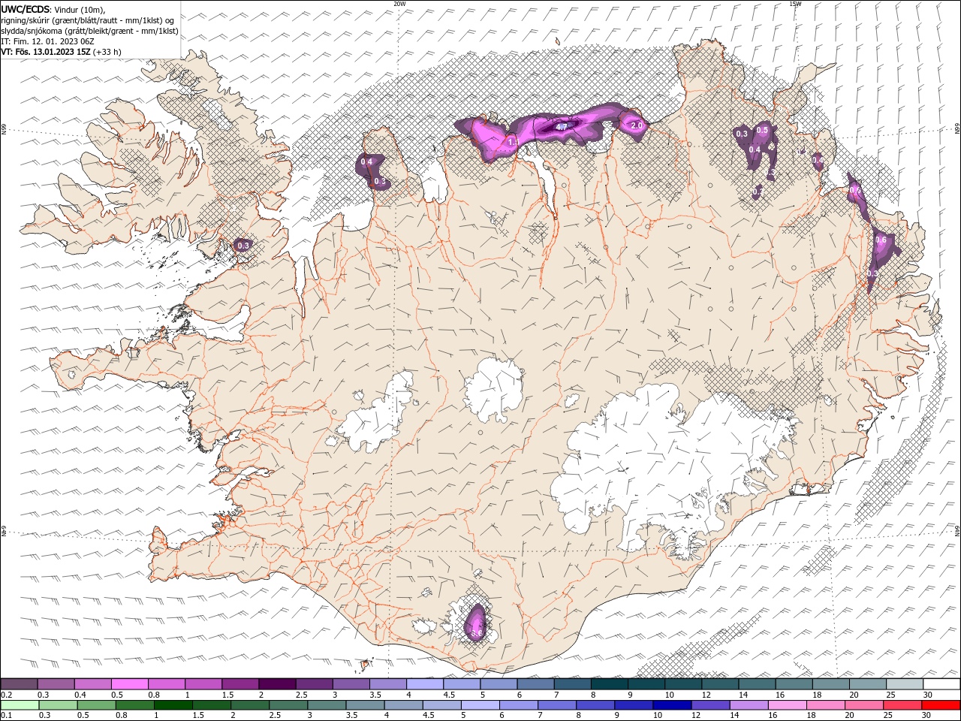Click the bright pink snow swatch between 0.5 and 0.8

point(130,684)
